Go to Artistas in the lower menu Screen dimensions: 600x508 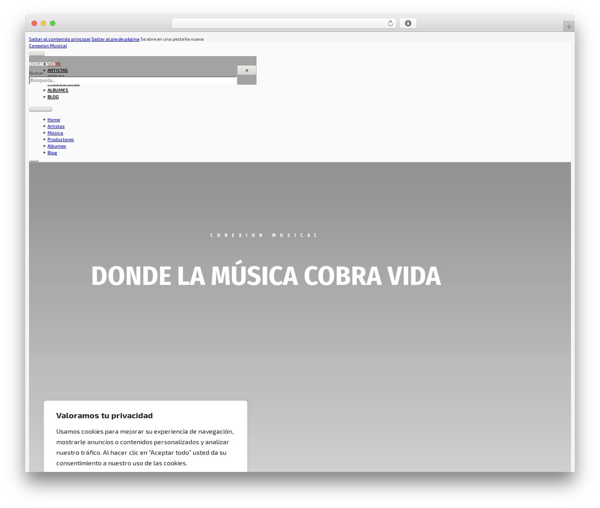click(56, 126)
